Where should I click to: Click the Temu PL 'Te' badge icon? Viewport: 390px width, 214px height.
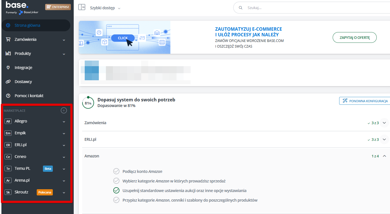8,169
